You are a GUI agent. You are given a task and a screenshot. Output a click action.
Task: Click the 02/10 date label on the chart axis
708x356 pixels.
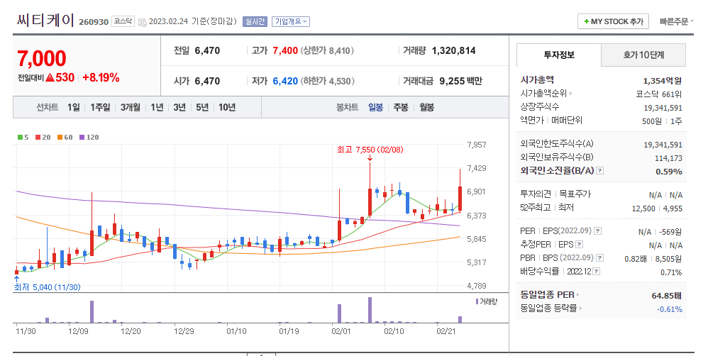(x=394, y=332)
